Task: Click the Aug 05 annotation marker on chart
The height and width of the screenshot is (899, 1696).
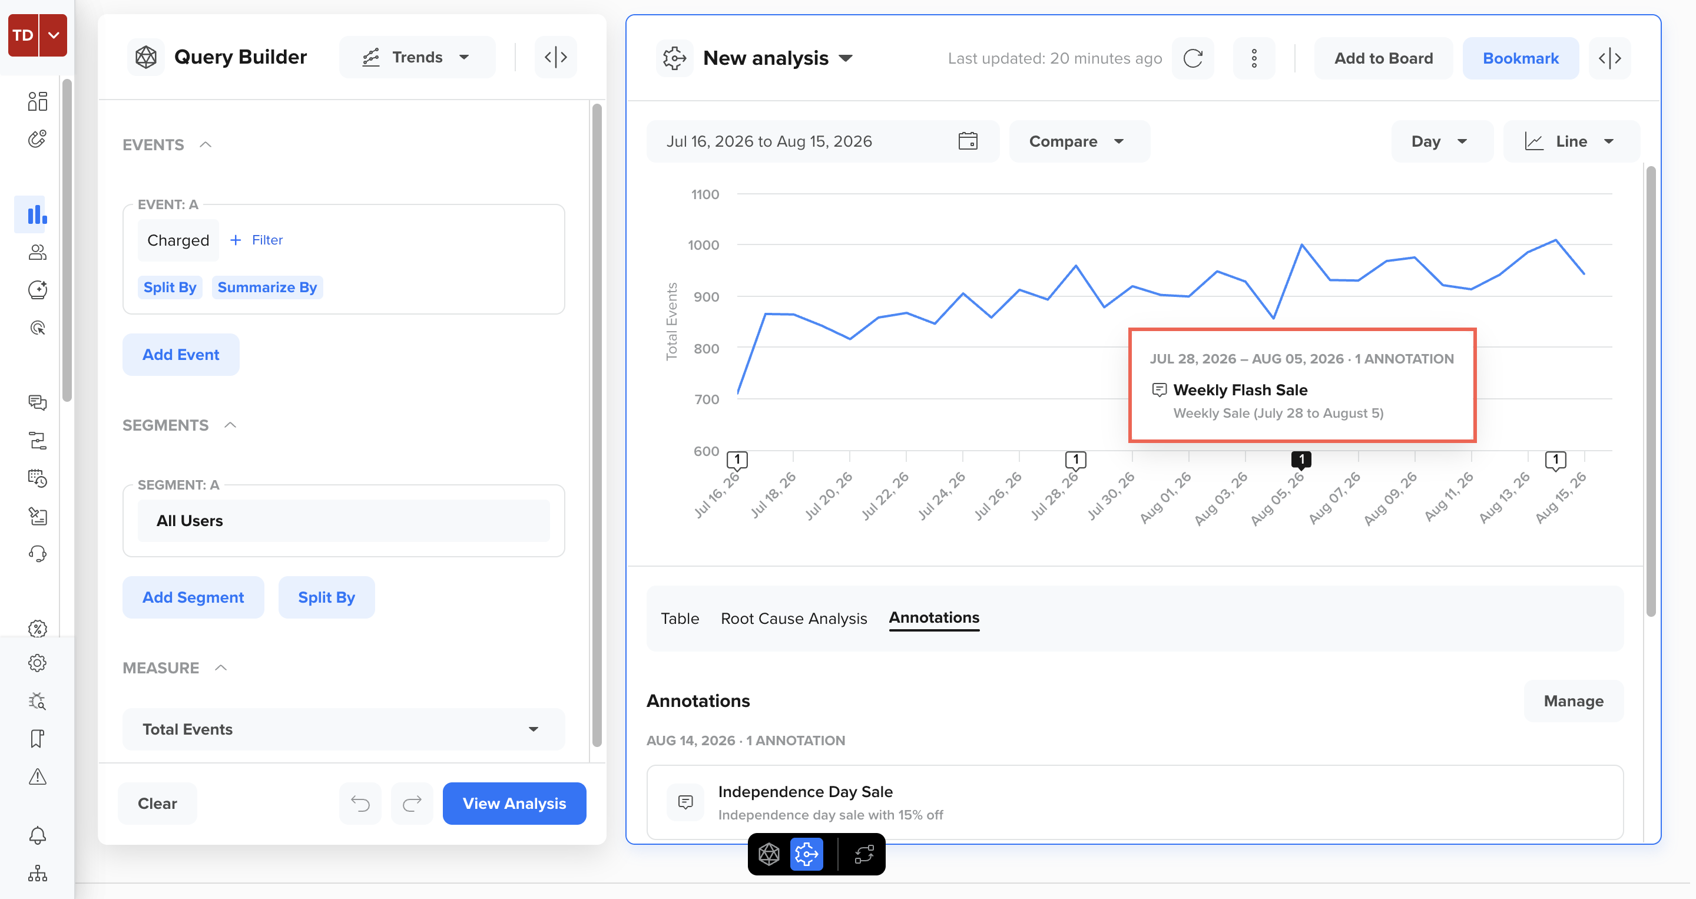Action: [x=1301, y=460]
